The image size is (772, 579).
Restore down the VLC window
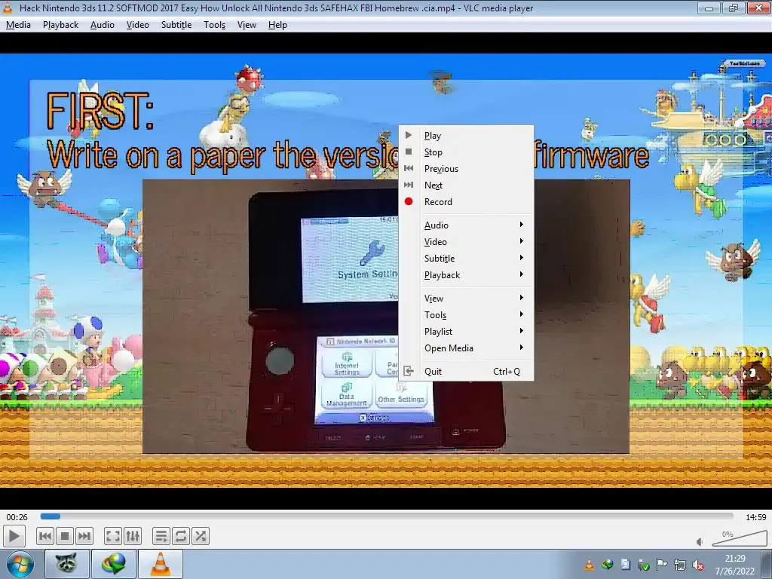pyautogui.click(x=734, y=8)
